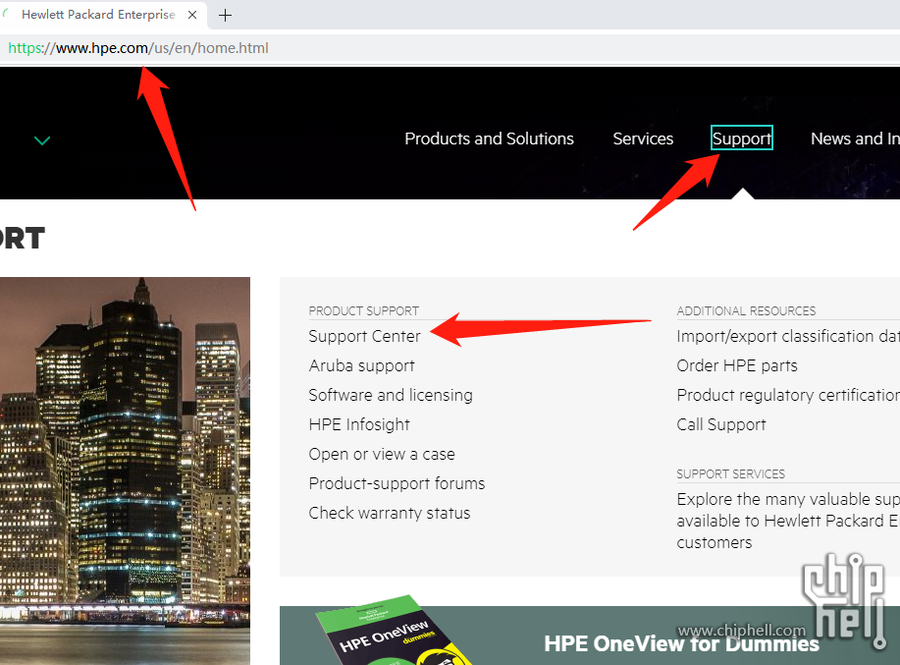900x665 pixels.
Task: Open the Support menu
Action: (x=742, y=138)
